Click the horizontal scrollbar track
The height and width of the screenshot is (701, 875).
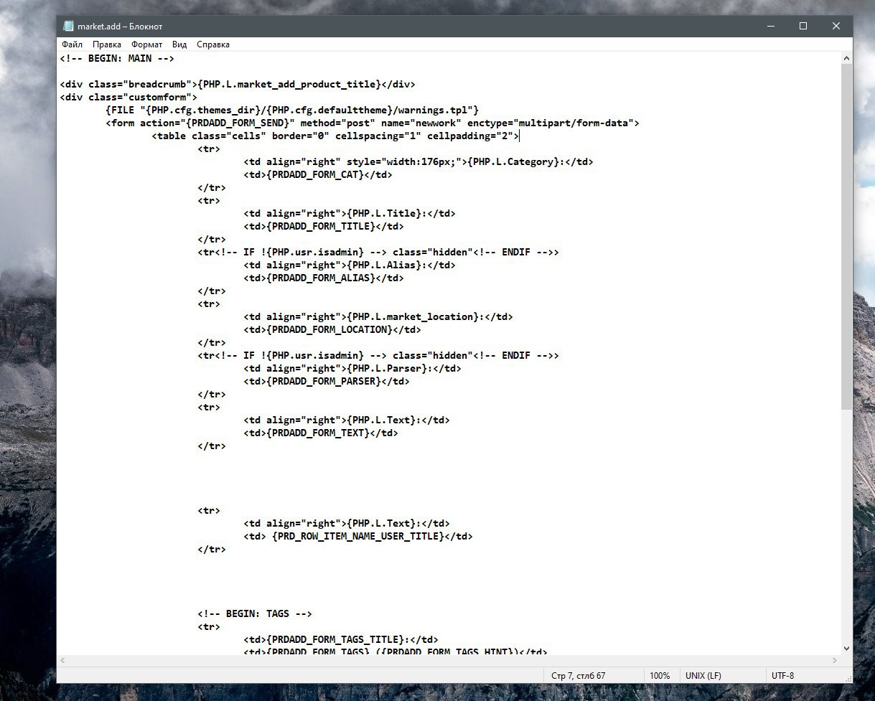(x=449, y=660)
